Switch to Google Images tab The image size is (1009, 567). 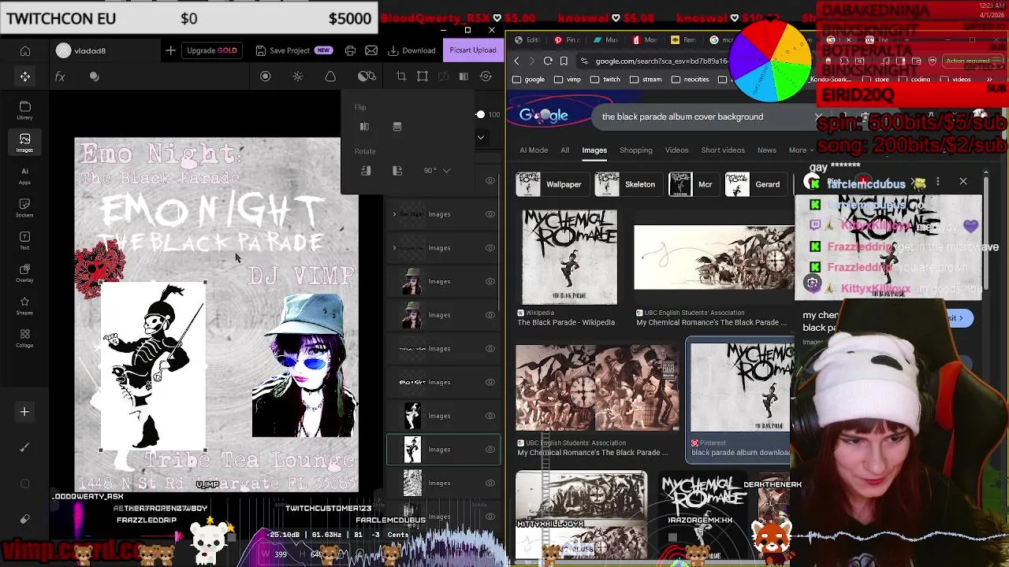tap(594, 150)
